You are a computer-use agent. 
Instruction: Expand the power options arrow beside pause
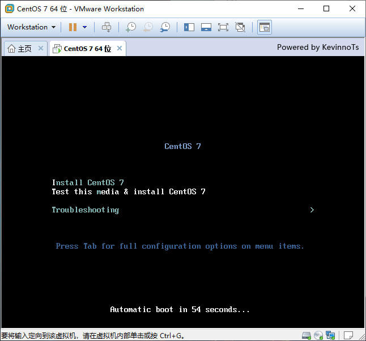(x=84, y=27)
